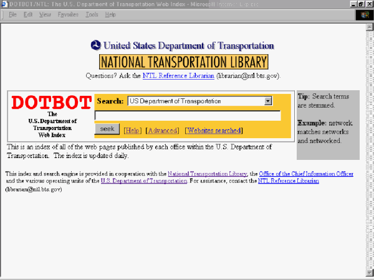Viewport: 374px width, 280px height.
Task: Click NTL Reference Librarian link under banner
Action: (x=178, y=75)
